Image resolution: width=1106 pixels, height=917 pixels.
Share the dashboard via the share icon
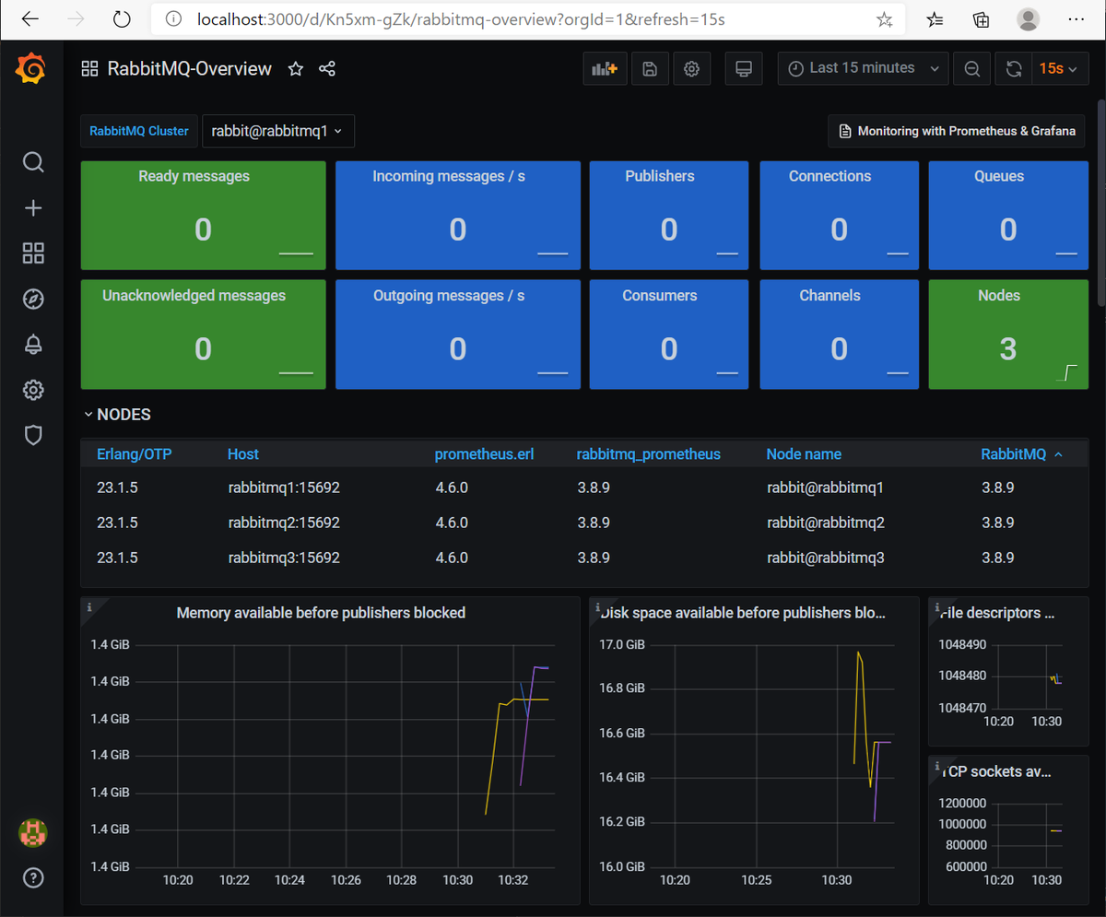327,68
